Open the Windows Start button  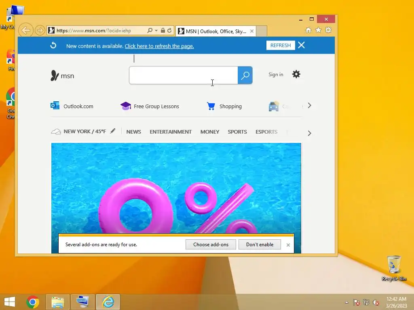pos(10,302)
